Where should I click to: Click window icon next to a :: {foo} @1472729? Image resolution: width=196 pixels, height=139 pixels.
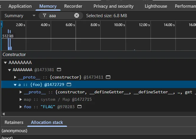pos(69,85)
